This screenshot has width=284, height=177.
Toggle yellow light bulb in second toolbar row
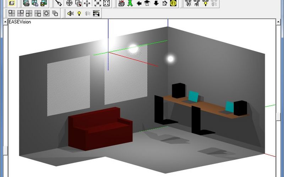coord(79,13)
